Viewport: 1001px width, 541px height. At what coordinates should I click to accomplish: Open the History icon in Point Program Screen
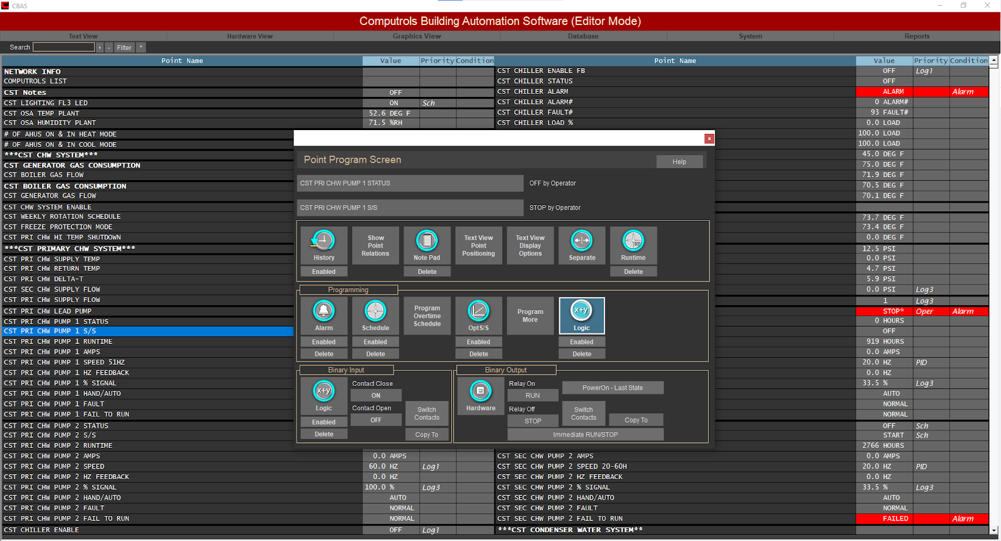pyautogui.click(x=323, y=245)
